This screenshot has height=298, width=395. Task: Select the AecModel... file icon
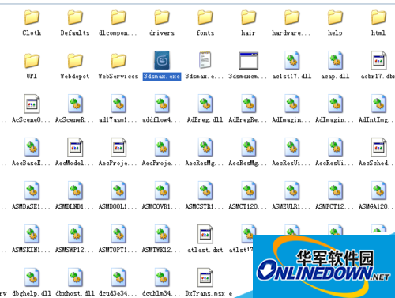(75, 147)
